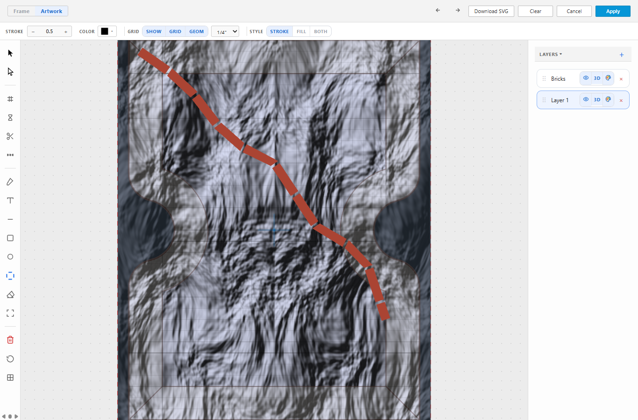Open the stroke color dropdown arrow

112,31
